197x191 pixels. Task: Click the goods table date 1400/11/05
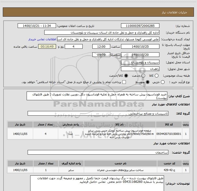click(x=20, y=134)
